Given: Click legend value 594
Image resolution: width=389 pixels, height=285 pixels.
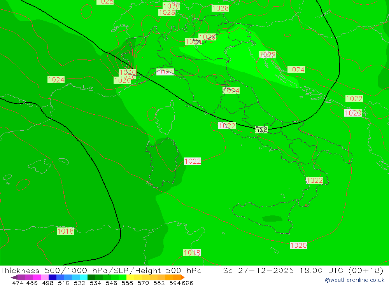Looking at the screenshot, I should [175, 283].
